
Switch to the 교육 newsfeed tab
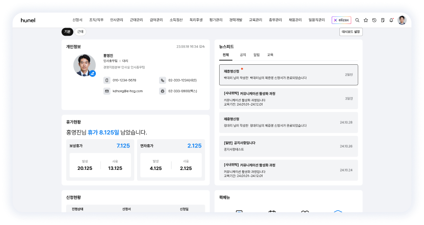coord(270,54)
